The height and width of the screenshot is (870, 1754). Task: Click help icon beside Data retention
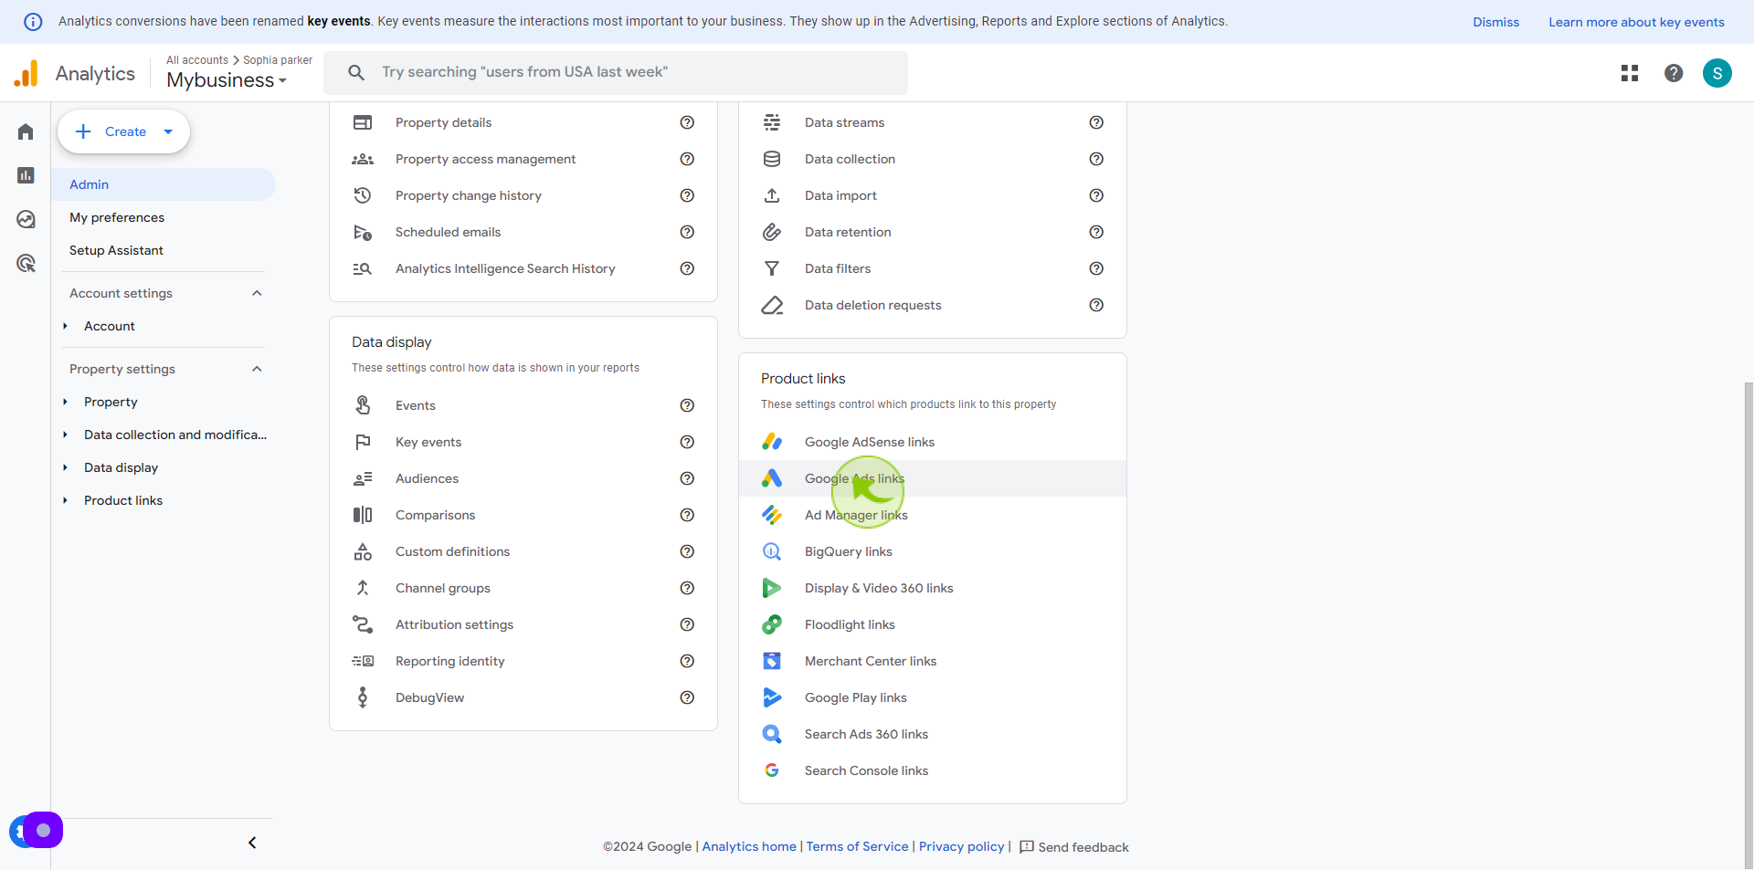coord(1096,232)
